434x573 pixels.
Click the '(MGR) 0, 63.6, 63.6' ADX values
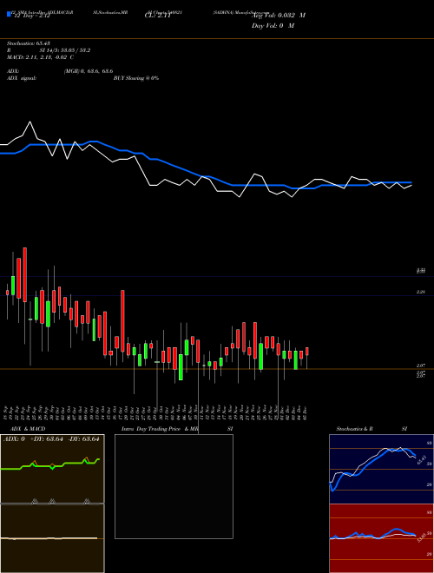click(x=88, y=71)
